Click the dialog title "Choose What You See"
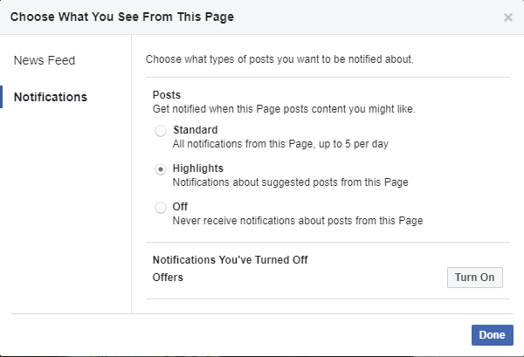The height and width of the screenshot is (357, 524). 122,17
